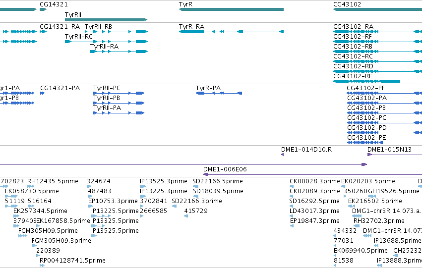This screenshot has height=268, width=422.
Task: Select protein CG43102-PA
Action: coord(367,98)
